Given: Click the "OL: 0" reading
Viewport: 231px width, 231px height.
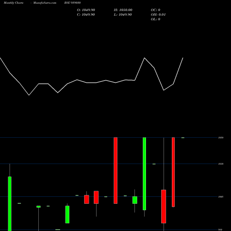Looking at the screenshot, I should coord(156,19).
